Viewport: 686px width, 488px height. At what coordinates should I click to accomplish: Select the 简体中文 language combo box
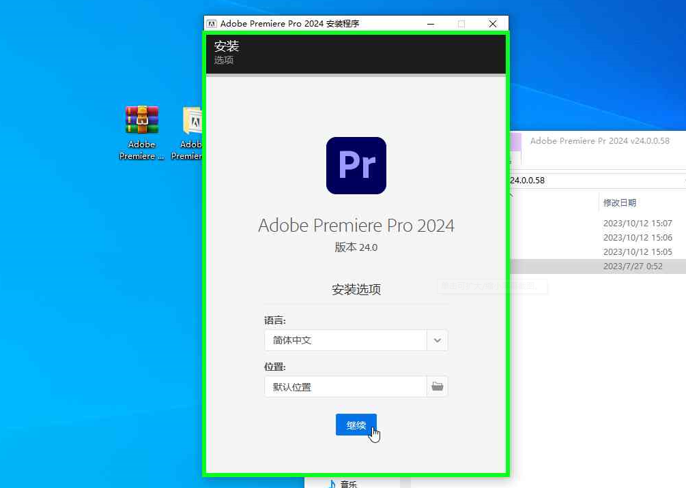pos(356,340)
